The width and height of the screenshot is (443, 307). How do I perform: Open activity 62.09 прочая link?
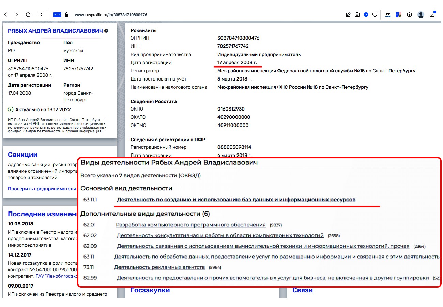263,246
